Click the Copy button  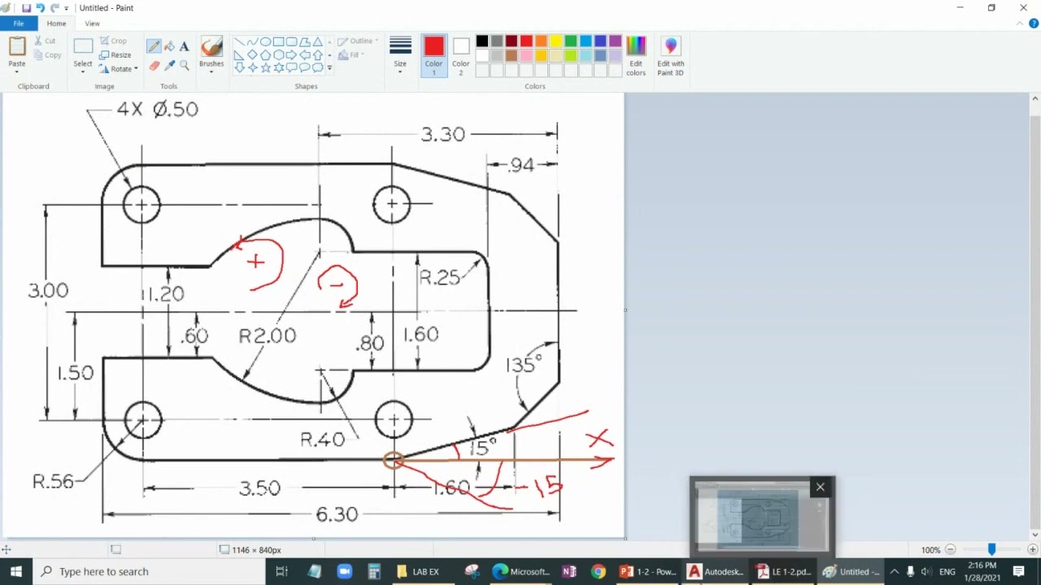[x=48, y=55]
